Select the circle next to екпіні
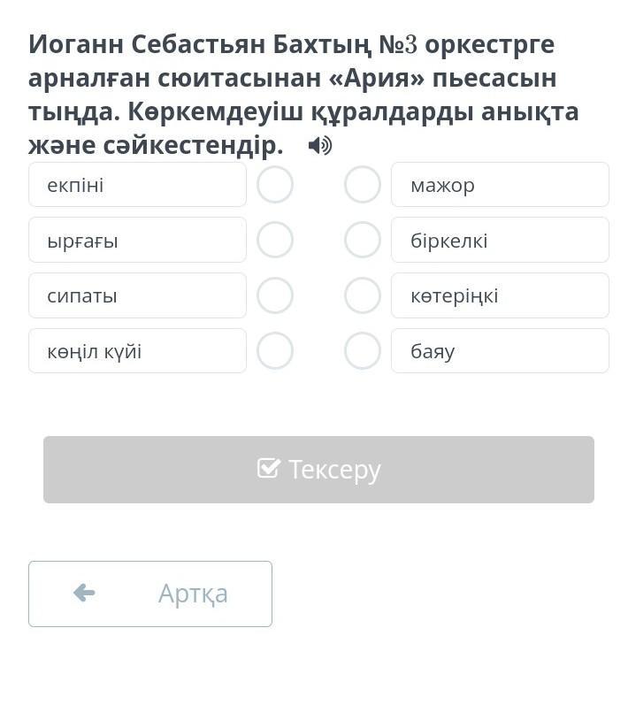 pos(275,185)
